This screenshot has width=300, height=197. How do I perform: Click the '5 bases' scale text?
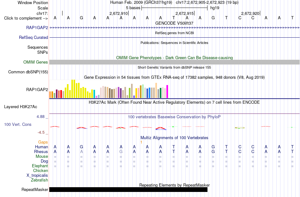133,8
